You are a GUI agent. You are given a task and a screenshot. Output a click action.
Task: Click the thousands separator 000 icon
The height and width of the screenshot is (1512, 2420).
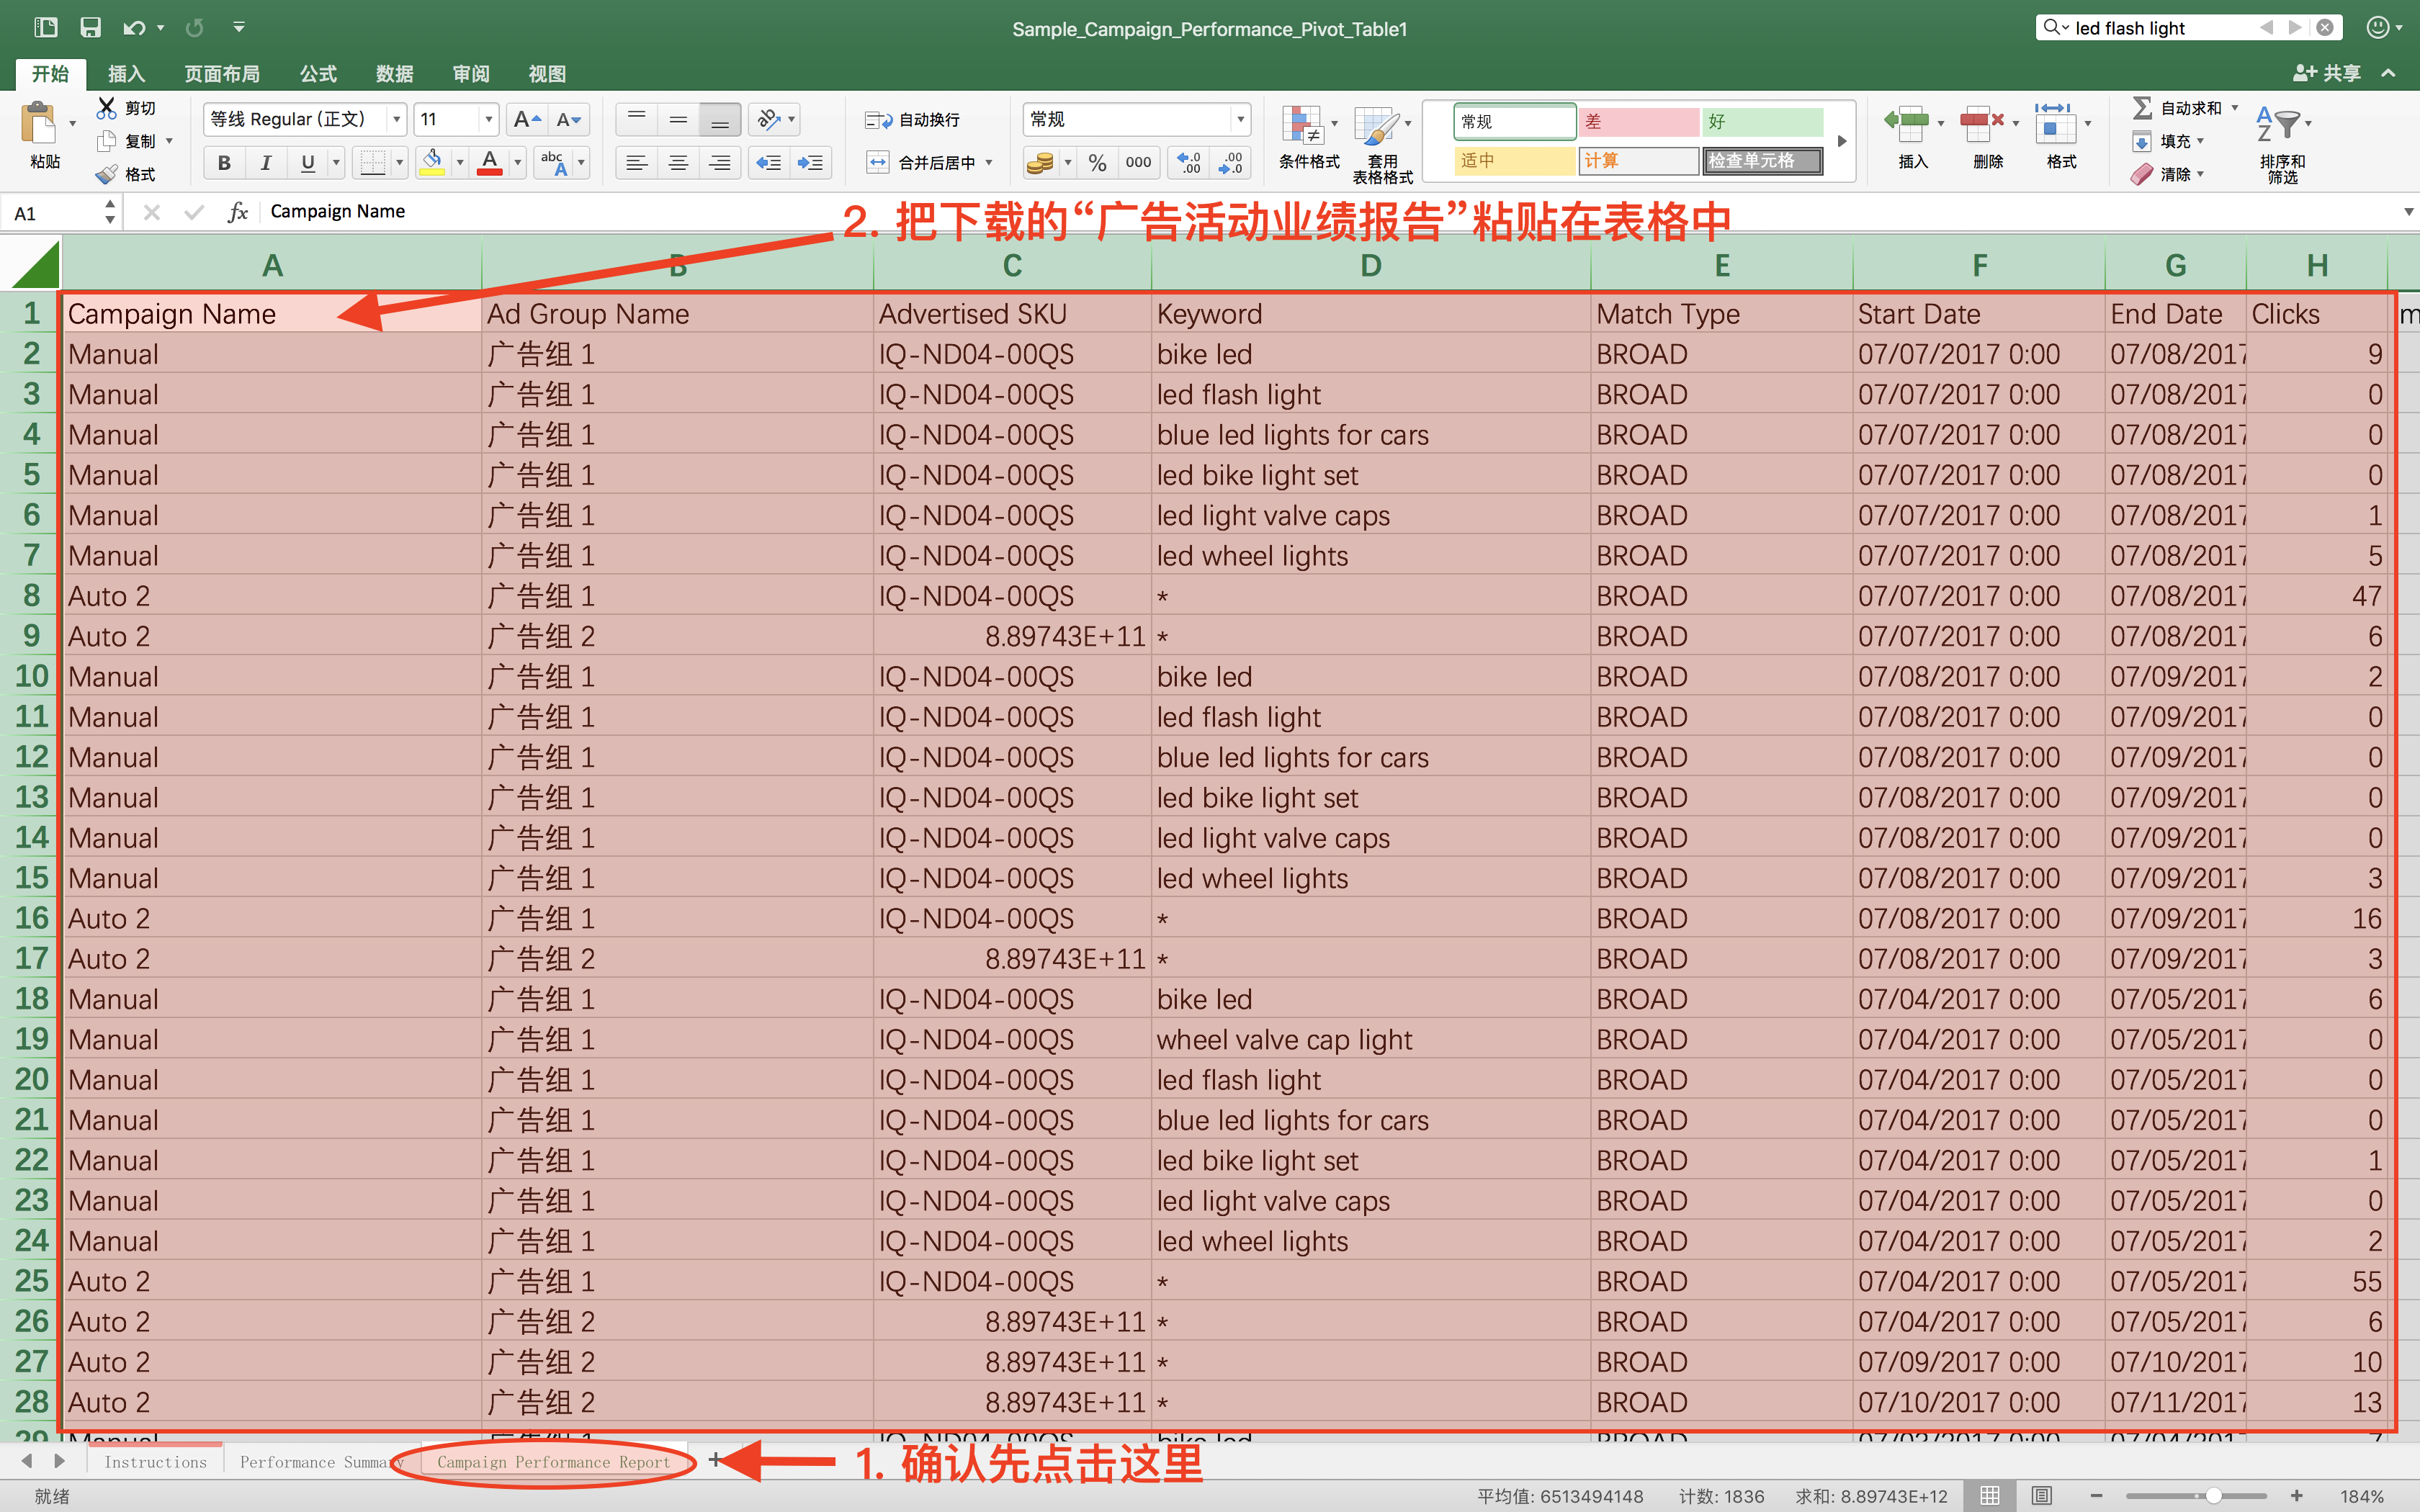[x=1138, y=163]
